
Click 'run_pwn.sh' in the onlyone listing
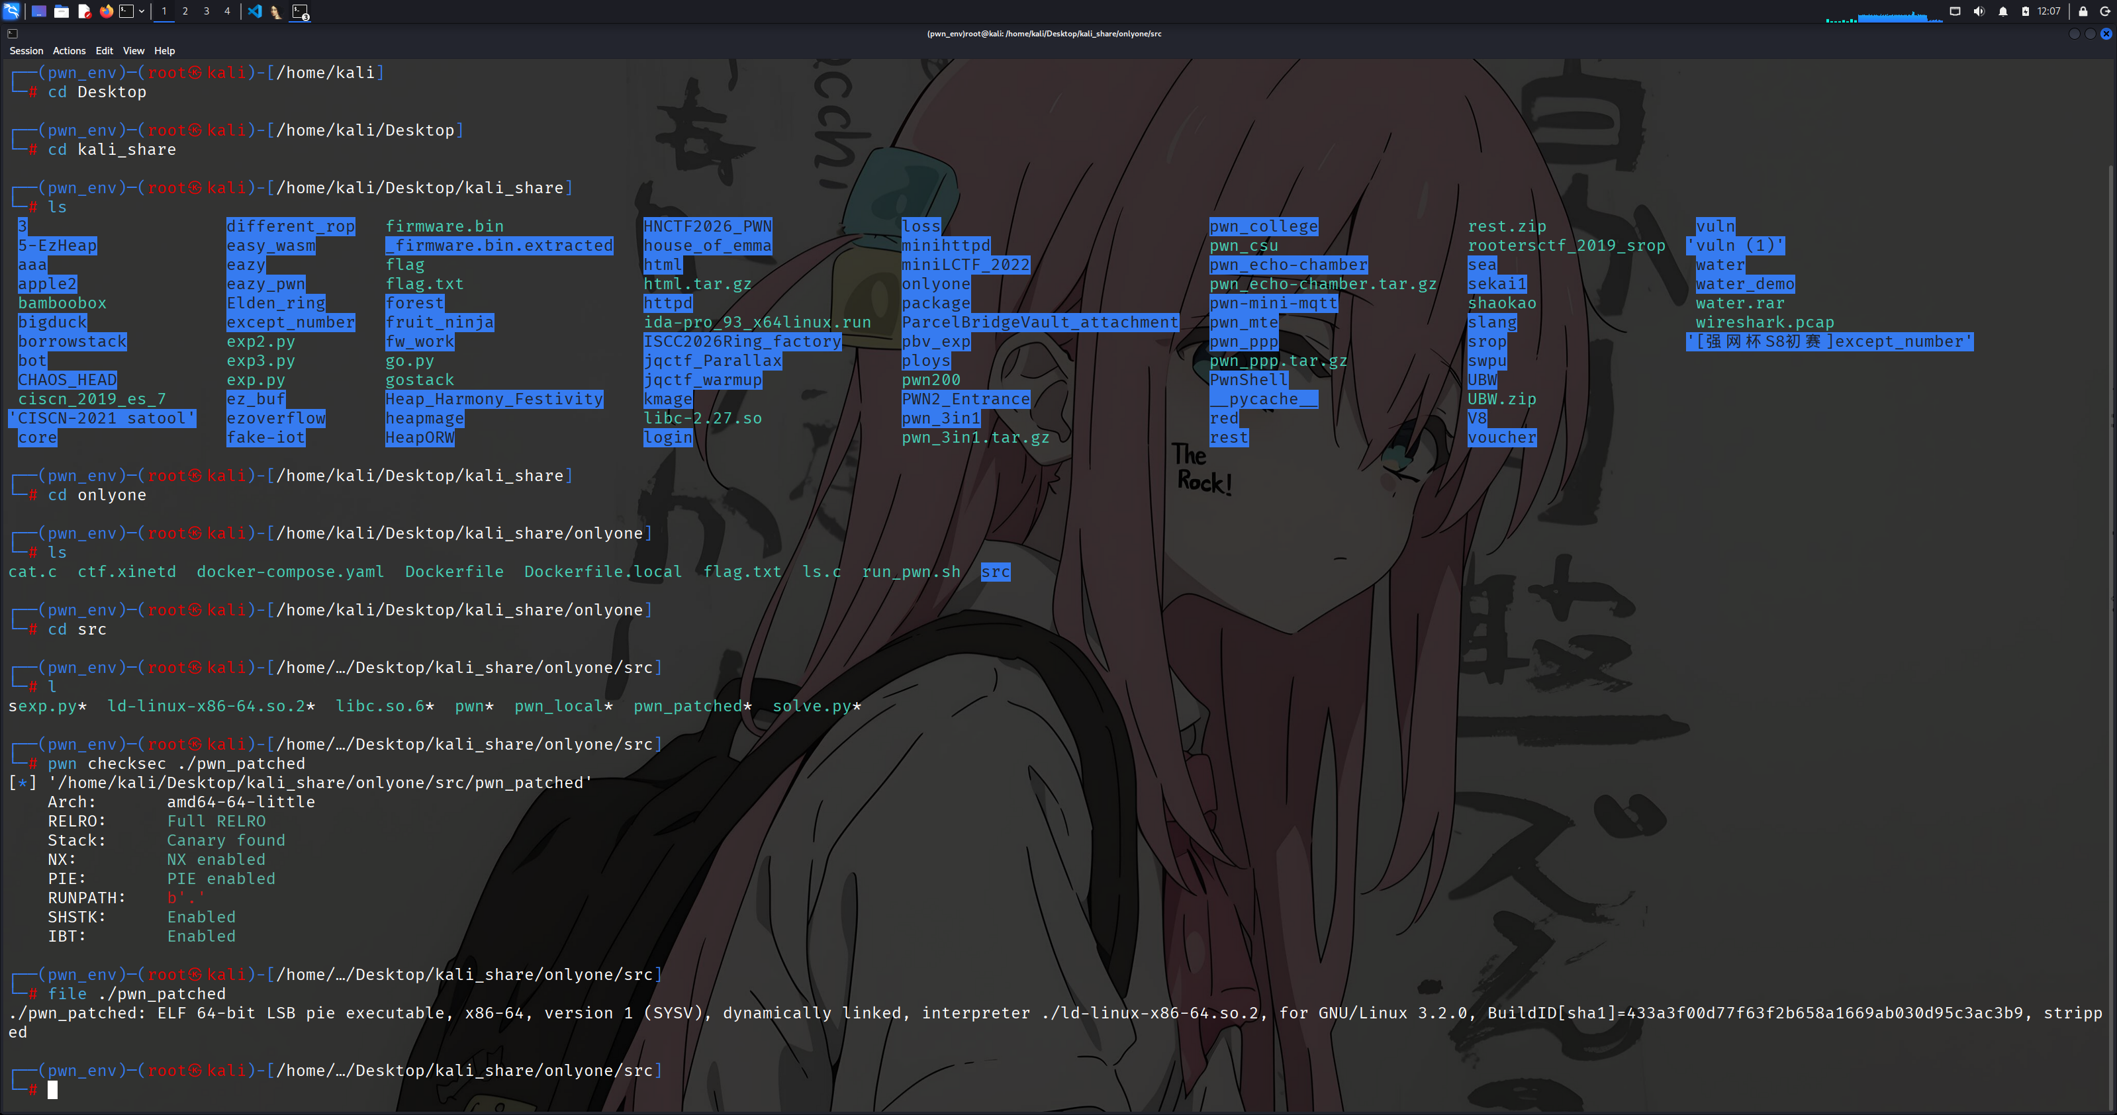912,572
